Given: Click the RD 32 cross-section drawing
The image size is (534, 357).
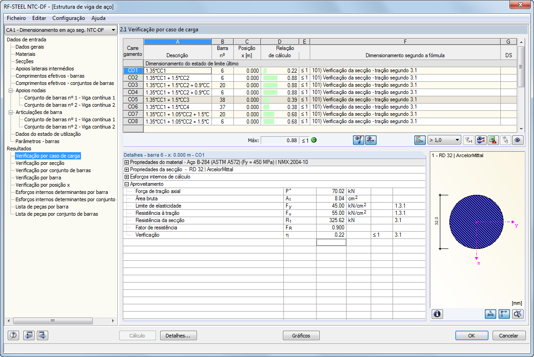Looking at the screenshot, I should click(x=476, y=222).
